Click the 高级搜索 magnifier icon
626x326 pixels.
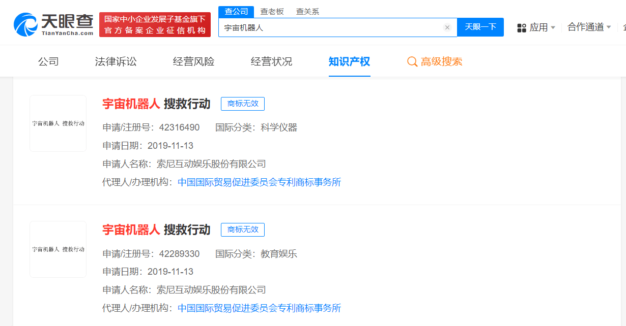click(x=412, y=62)
